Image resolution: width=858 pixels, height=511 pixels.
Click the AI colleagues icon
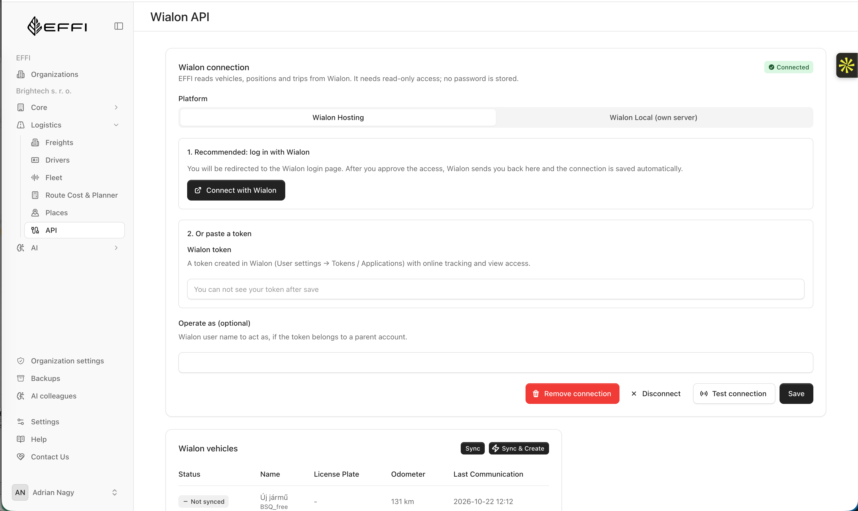(x=21, y=396)
